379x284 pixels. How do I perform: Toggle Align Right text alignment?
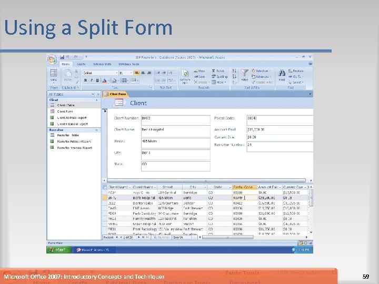tap(149, 73)
